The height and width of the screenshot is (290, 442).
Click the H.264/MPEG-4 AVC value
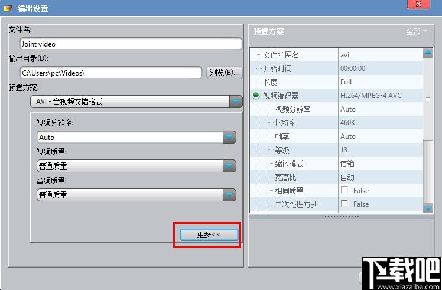click(371, 96)
